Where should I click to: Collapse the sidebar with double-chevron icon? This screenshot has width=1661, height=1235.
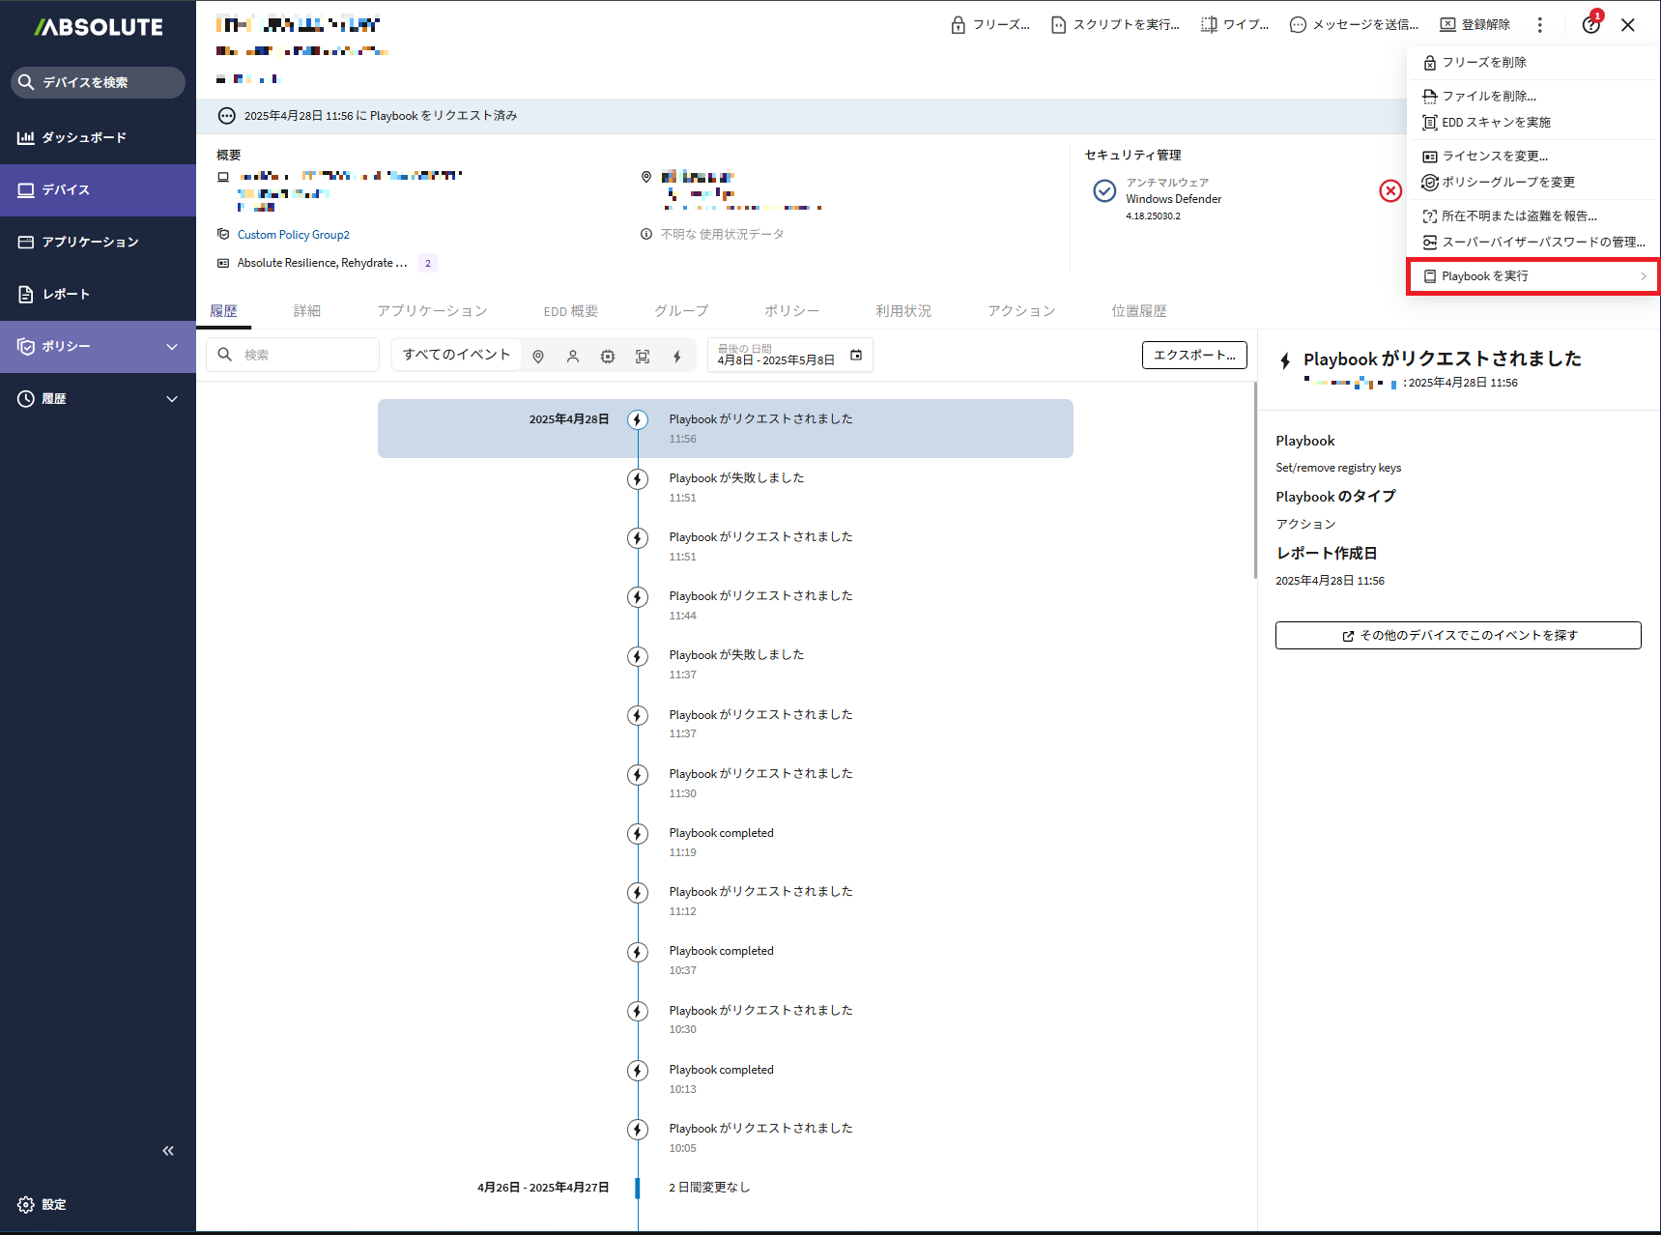[168, 1151]
